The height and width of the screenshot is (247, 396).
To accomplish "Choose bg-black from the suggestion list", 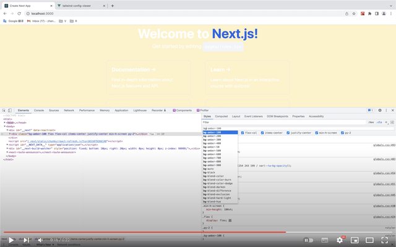I will click(x=220, y=173).
